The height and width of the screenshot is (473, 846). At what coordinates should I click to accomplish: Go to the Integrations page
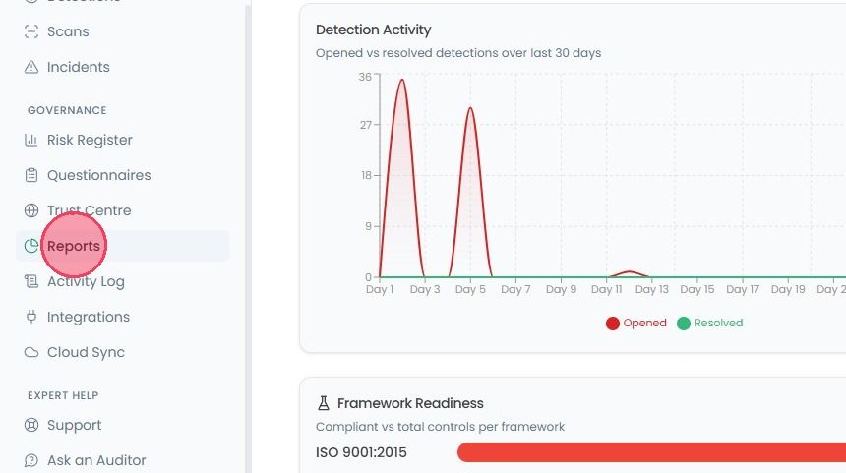[x=123, y=317]
